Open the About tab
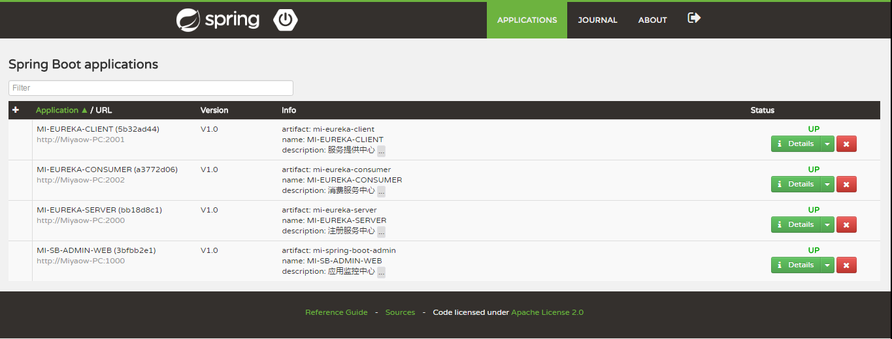Image resolution: width=892 pixels, height=339 pixels. [x=652, y=20]
